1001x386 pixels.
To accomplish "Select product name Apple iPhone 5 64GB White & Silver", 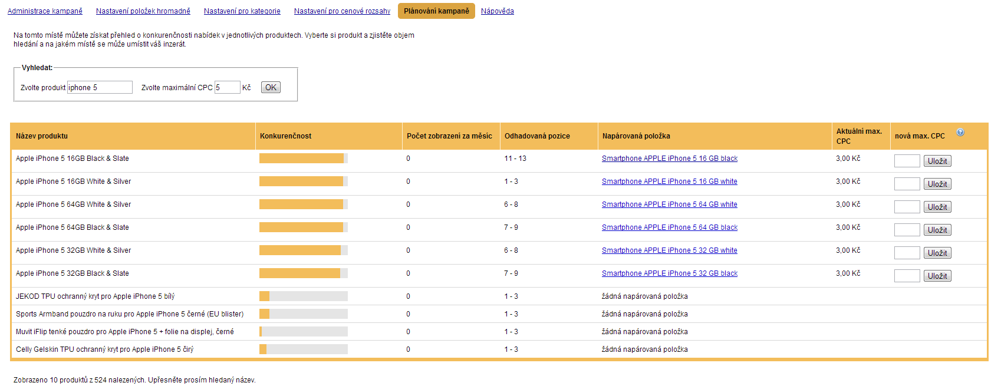I will point(74,204).
